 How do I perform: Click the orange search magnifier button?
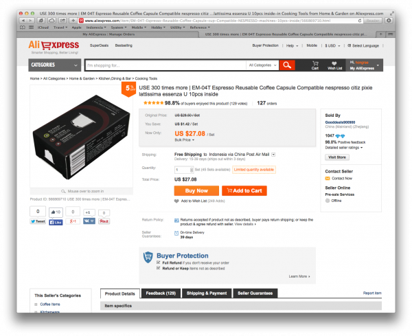tap(287, 65)
